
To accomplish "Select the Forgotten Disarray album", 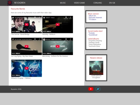I will pyautogui.click(x=95, y=41).
